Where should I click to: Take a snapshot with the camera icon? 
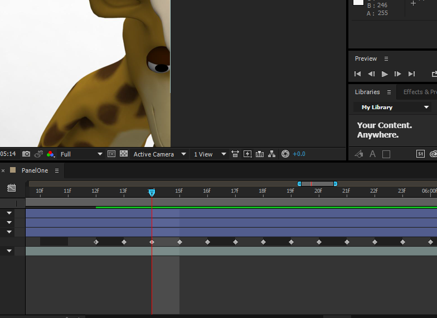point(26,154)
